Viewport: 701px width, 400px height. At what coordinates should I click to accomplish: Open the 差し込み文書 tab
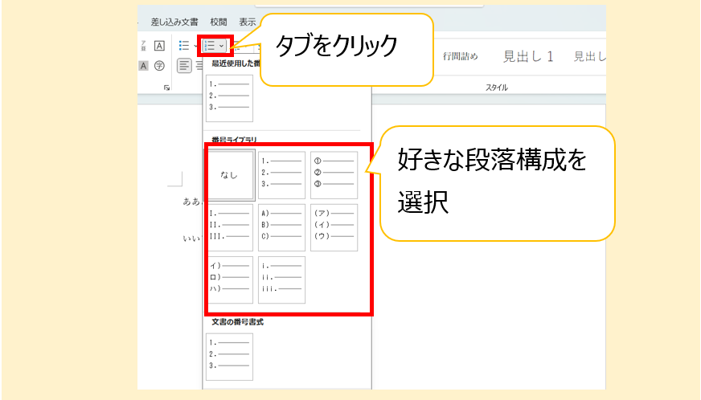pyautogui.click(x=174, y=22)
